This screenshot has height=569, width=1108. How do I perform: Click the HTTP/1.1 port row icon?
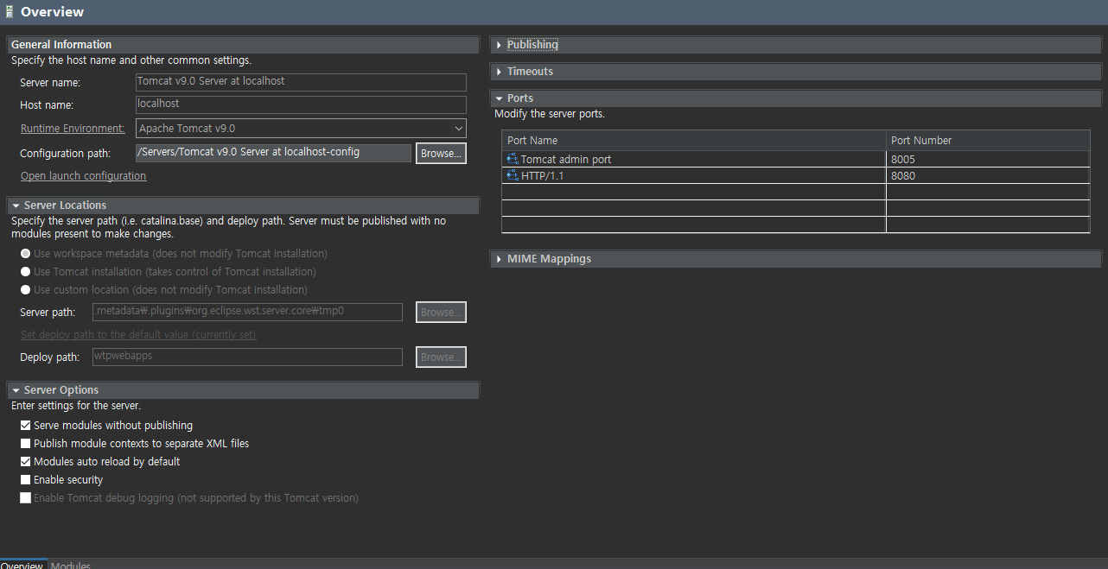pyautogui.click(x=513, y=176)
